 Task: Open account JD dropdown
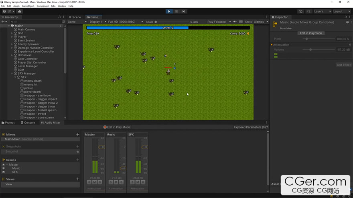9,12
